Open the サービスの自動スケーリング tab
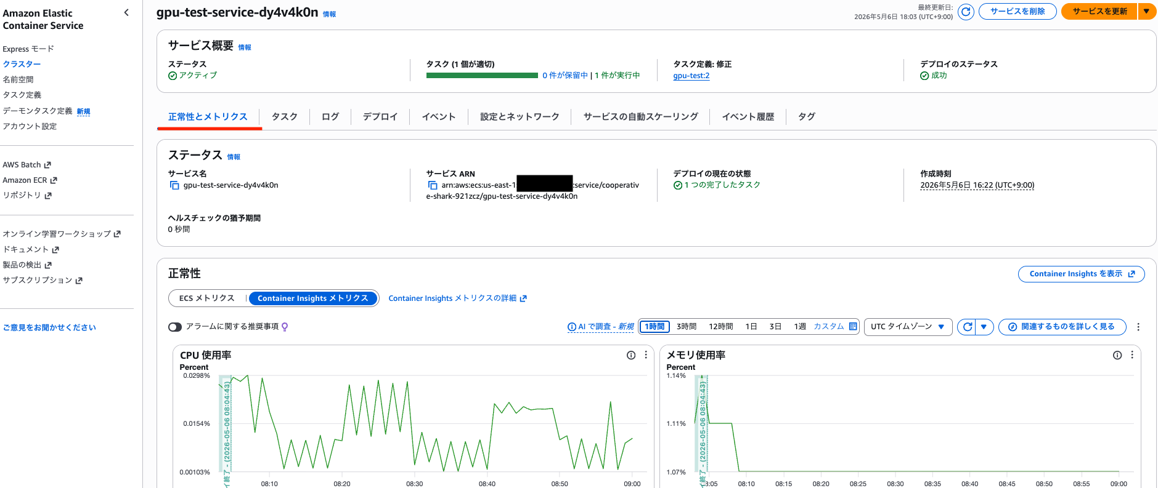The width and height of the screenshot is (1158, 488). coord(640,116)
